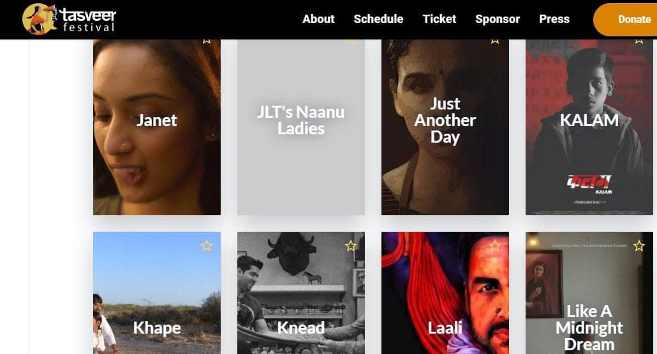Open the JLT's Naanu Ladies card
657x354 pixels.
click(x=301, y=127)
